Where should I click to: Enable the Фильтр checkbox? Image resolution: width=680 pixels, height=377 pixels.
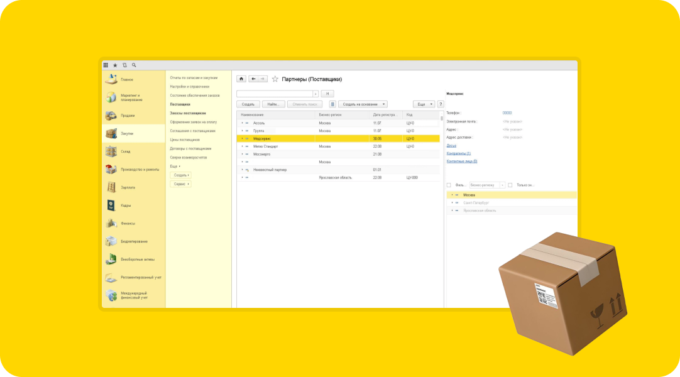coord(449,185)
